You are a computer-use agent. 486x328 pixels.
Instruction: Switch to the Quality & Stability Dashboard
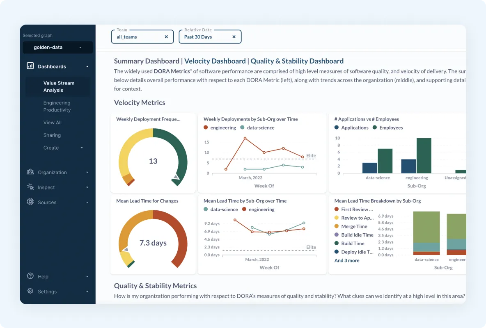coord(297,61)
